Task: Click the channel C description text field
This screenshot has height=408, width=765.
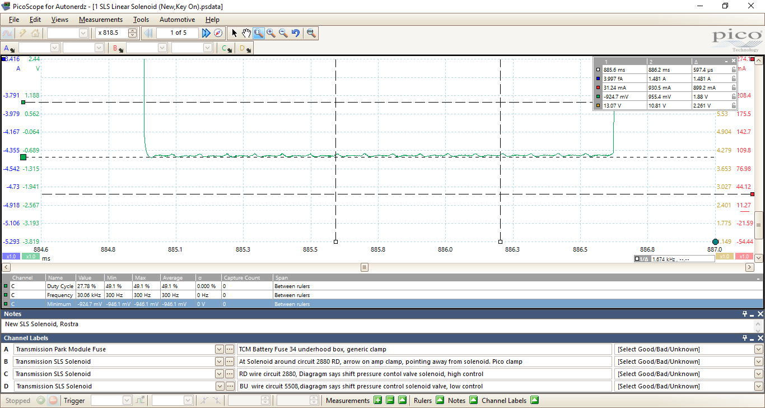Action: (x=425, y=374)
